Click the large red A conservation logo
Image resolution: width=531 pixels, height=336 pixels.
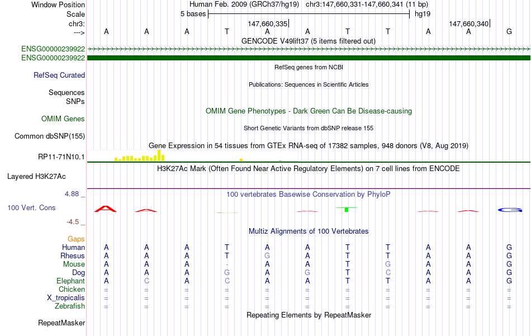click(x=106, y=209)
